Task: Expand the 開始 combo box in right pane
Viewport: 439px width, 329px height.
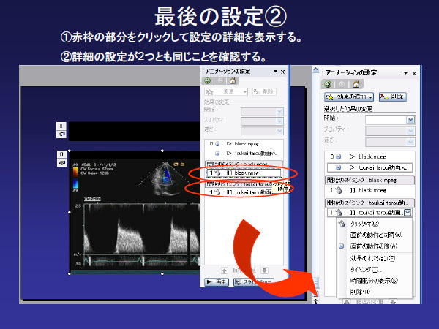Action: point(410,119)
